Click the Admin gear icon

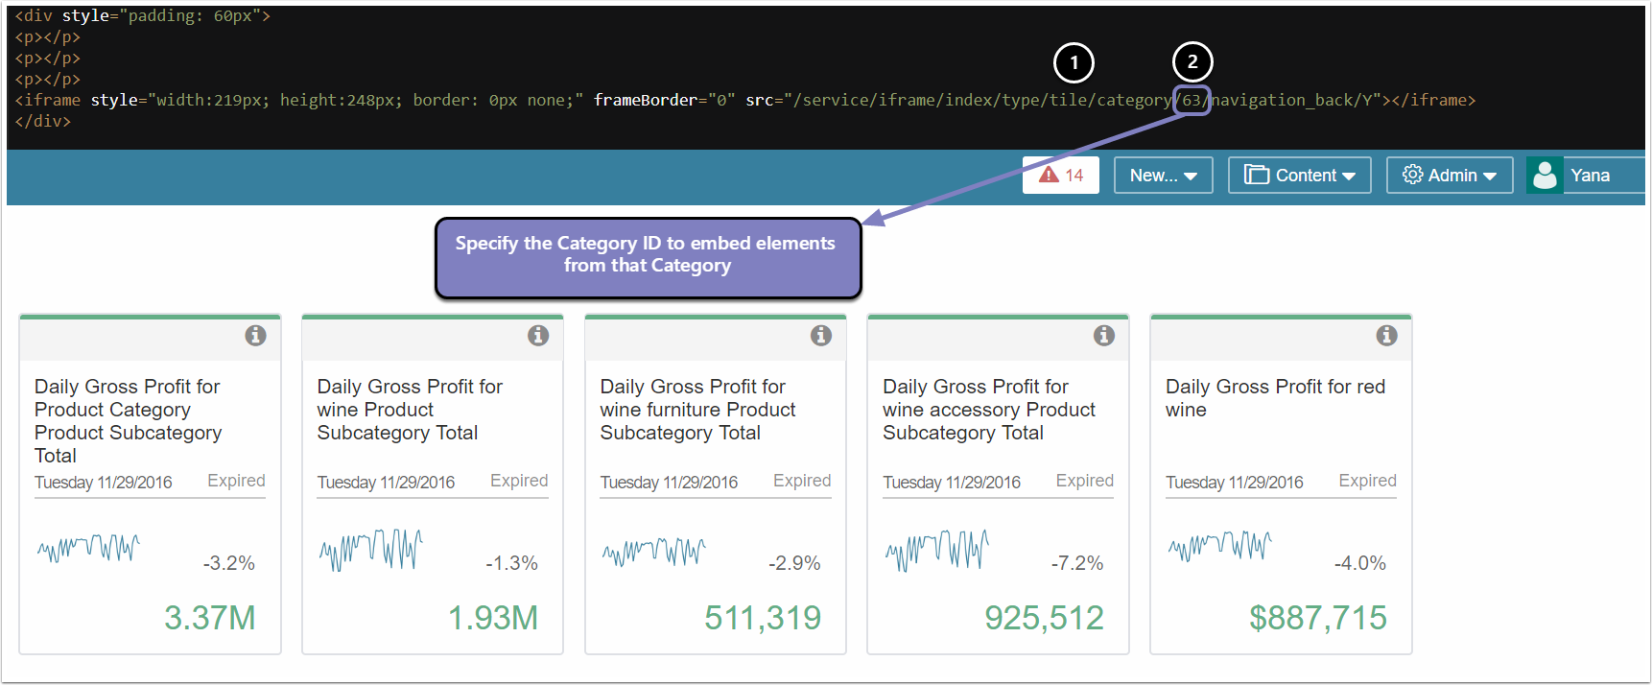pos(1412,175)
